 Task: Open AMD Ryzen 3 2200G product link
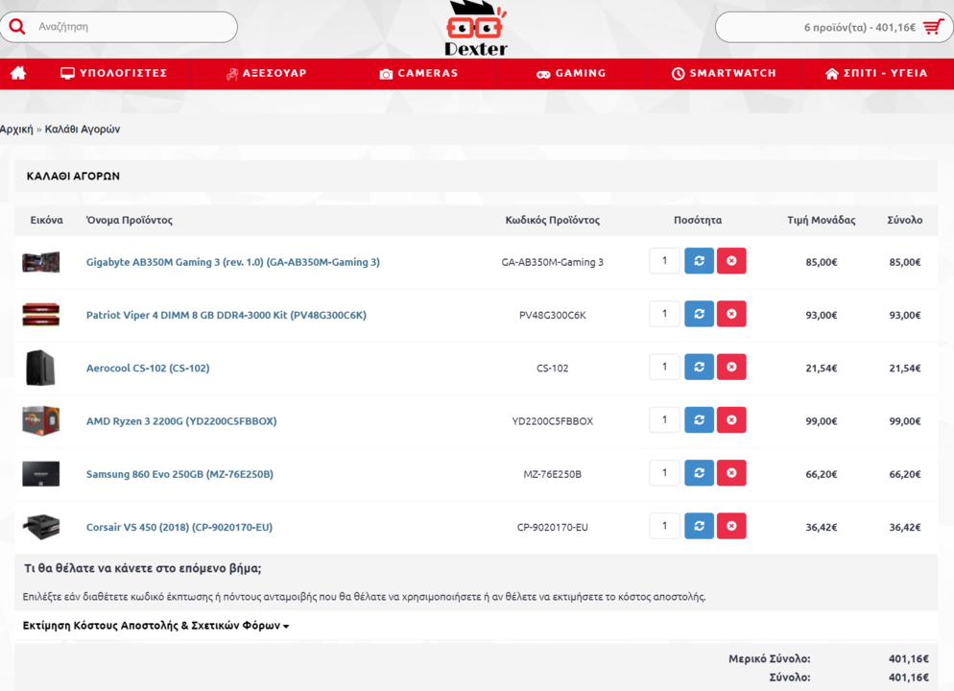pos(181,421)
